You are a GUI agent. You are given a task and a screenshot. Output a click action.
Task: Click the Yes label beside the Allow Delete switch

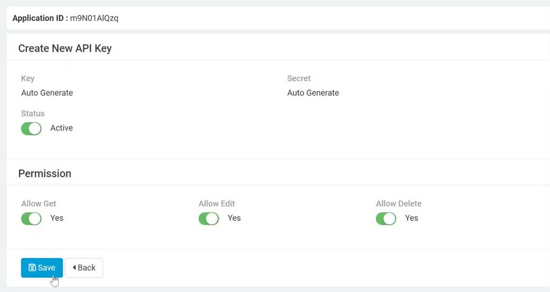pyautogui.click(x=411, y=218)
